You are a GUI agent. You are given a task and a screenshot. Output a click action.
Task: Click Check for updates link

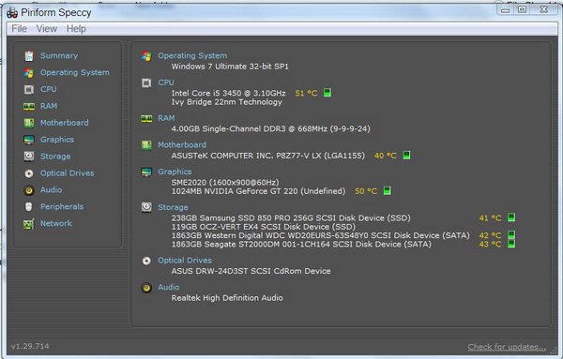click(x=507, y=347)
